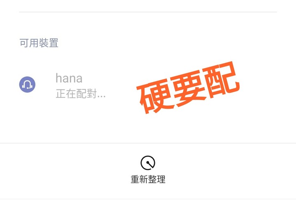Tap the 可用裝置 section header
296x200 pixels.
pyautogui.click(x=39, y=43)
